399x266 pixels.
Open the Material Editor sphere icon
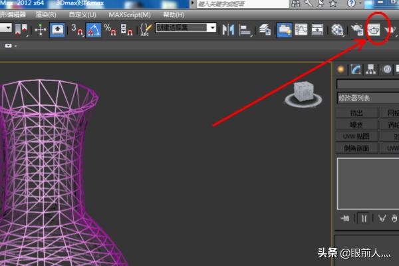tap(337, 31)
